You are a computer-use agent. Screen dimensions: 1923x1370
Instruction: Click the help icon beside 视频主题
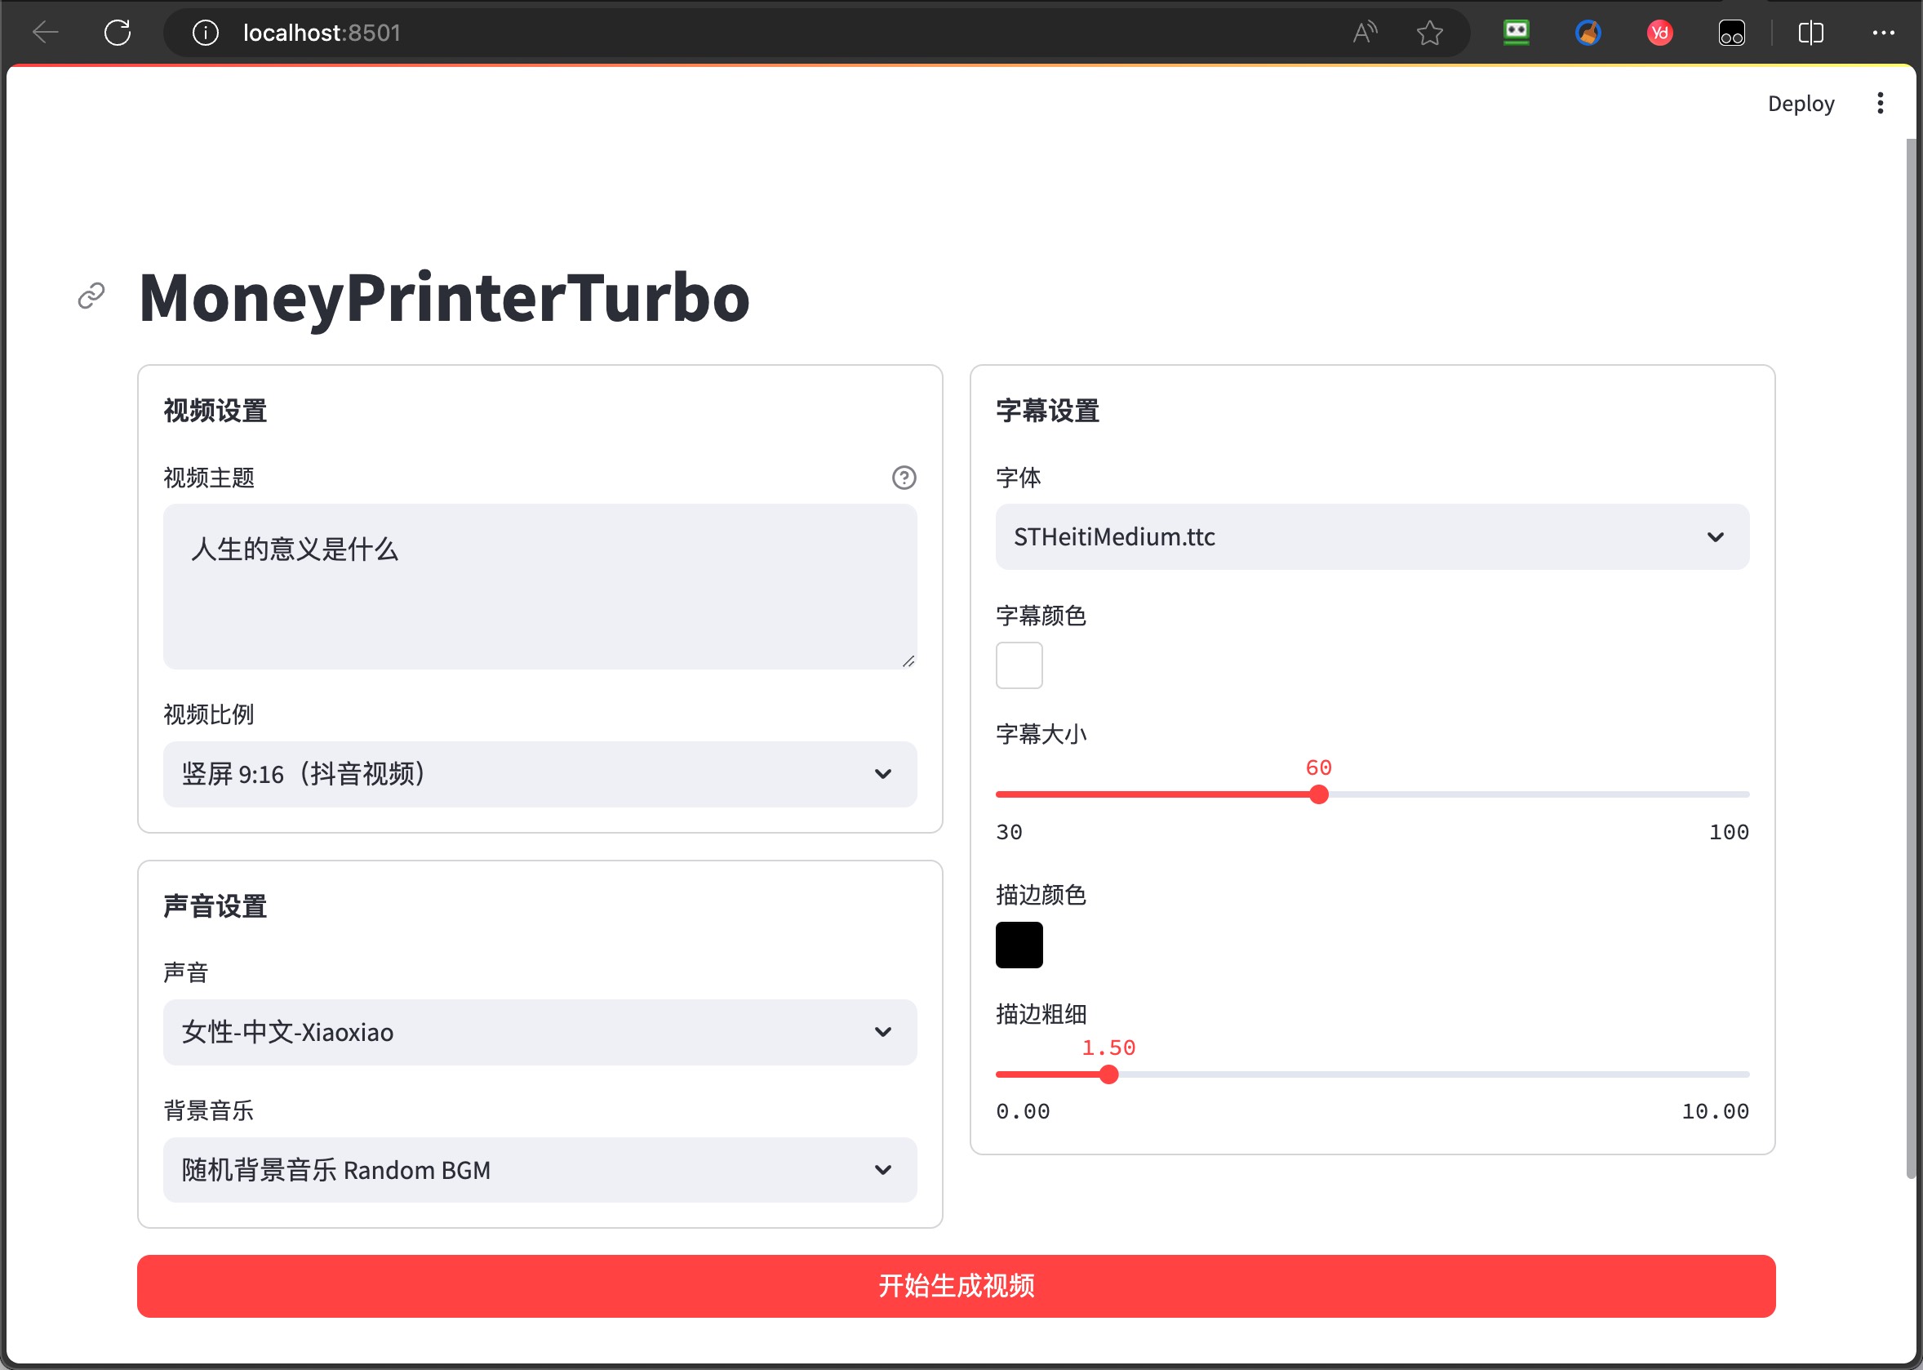pos(904,478)
